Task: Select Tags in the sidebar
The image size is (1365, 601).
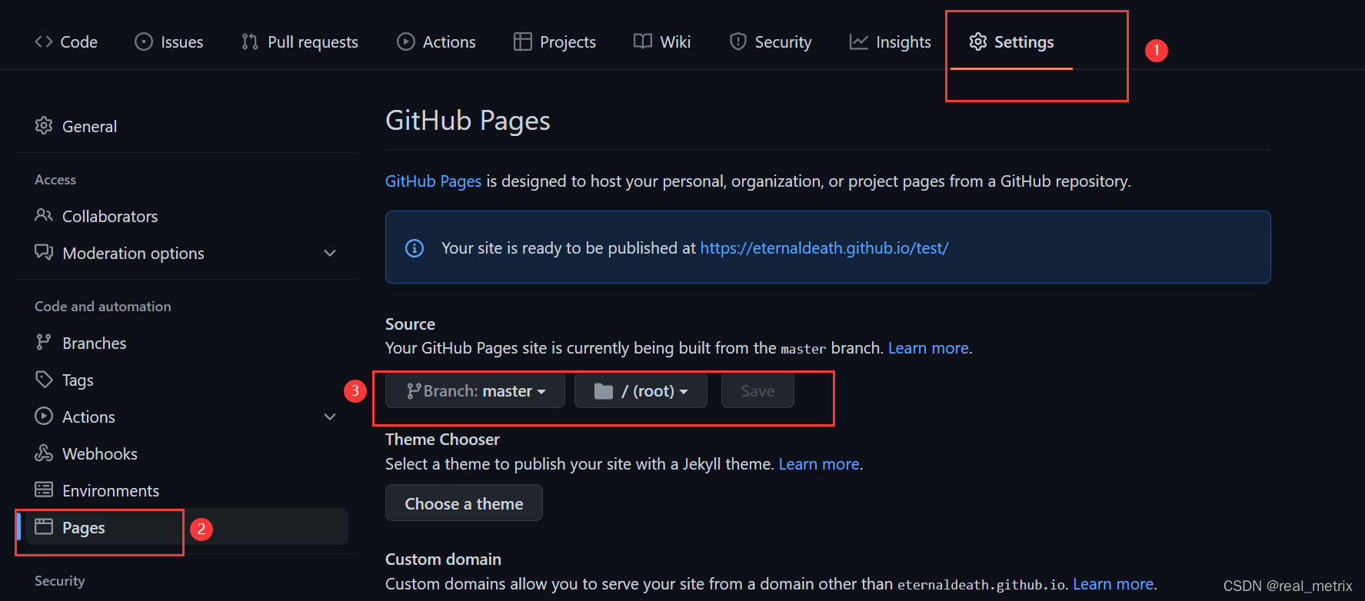Action: coord(187,380)
